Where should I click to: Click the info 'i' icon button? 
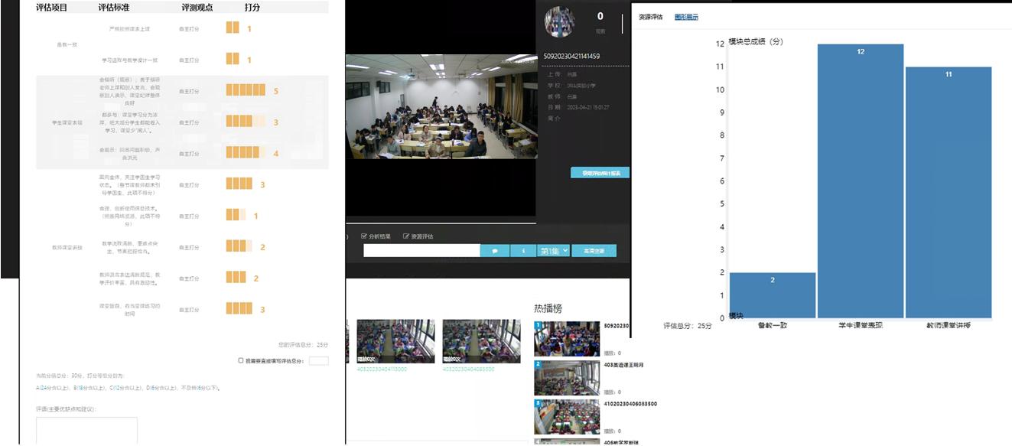click(523, 250)
